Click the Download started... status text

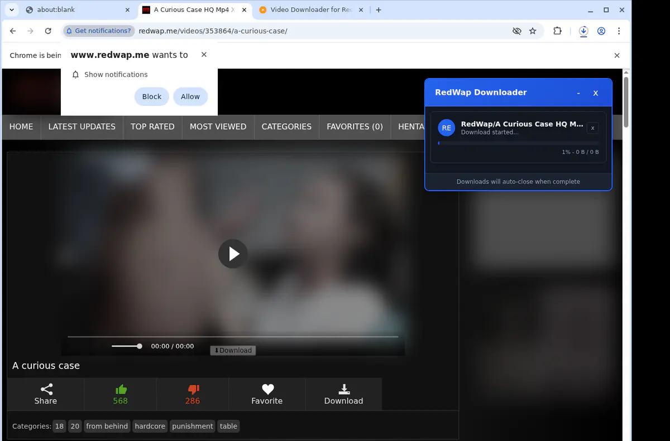tap(490, 133)
